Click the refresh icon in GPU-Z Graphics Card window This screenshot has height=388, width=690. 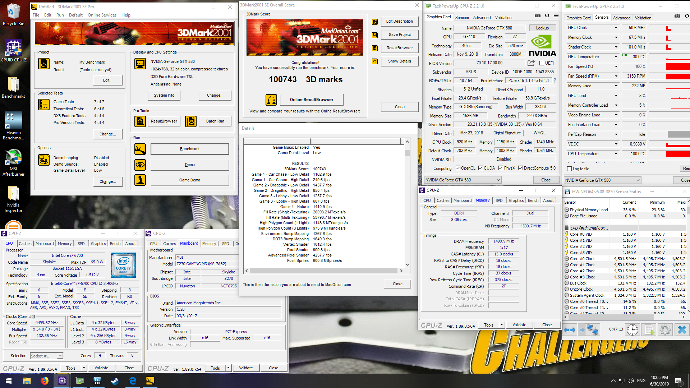click(x=547, y=16)
